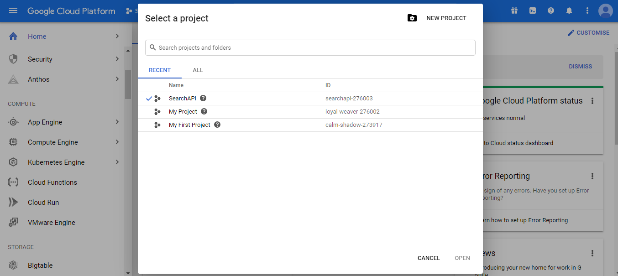Click the App Engine icon
This screenshot has height=276, width=618.
tap(13, 122)
